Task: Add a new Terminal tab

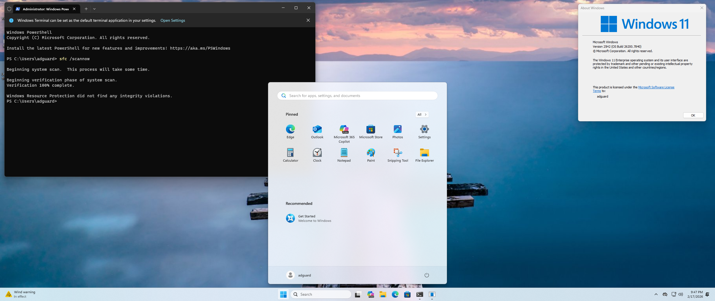Action: pyautogui.click(x=86, y=9)
